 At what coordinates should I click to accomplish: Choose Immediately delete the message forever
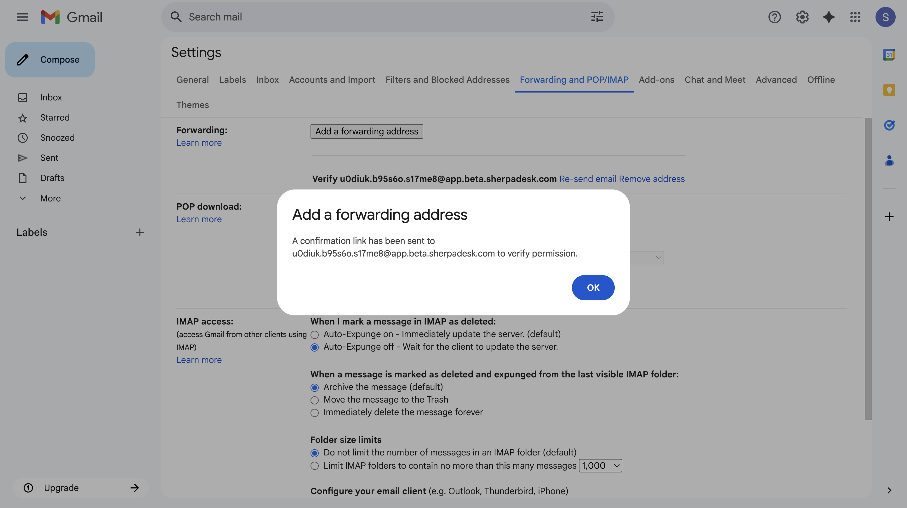coord(314,413)
